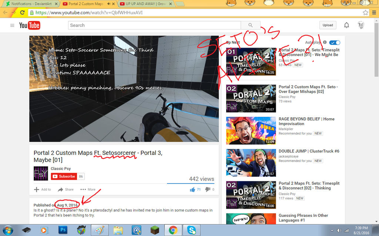Open Windows Explorer from the taskbar

click(118, 230)
